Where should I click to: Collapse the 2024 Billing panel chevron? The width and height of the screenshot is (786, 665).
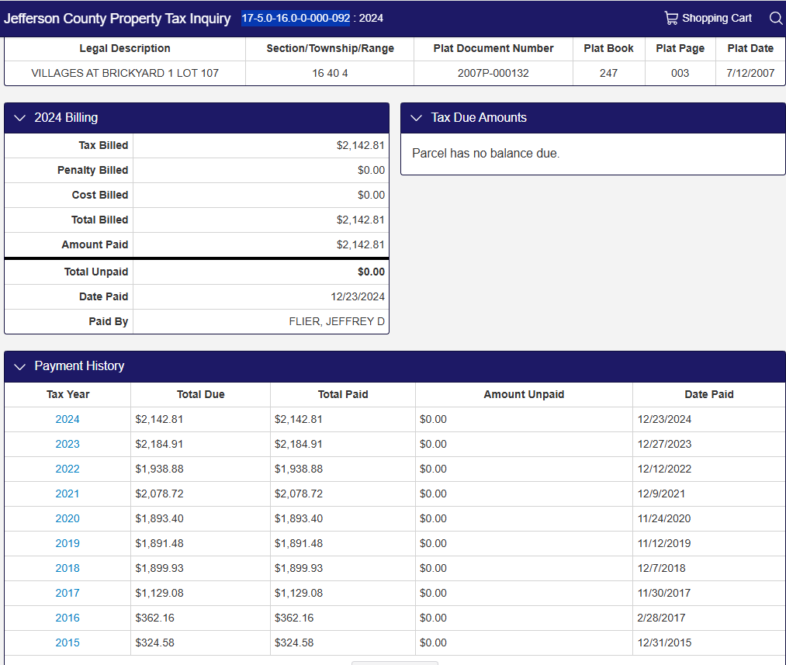pyautogui.click(x=20, y=118)
